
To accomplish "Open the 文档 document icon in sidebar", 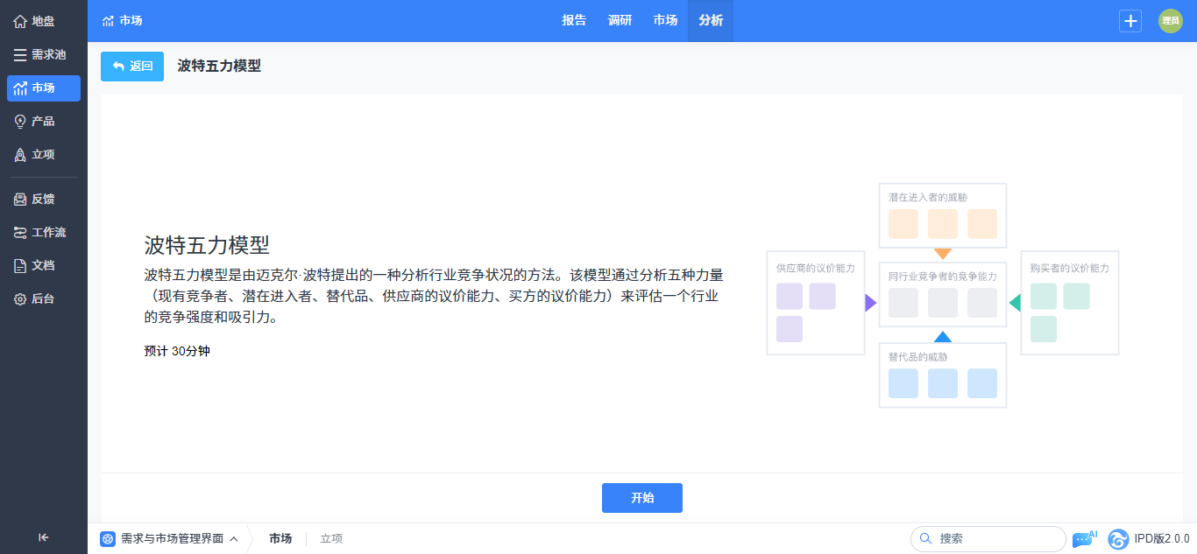I will [x=20, y=266].
